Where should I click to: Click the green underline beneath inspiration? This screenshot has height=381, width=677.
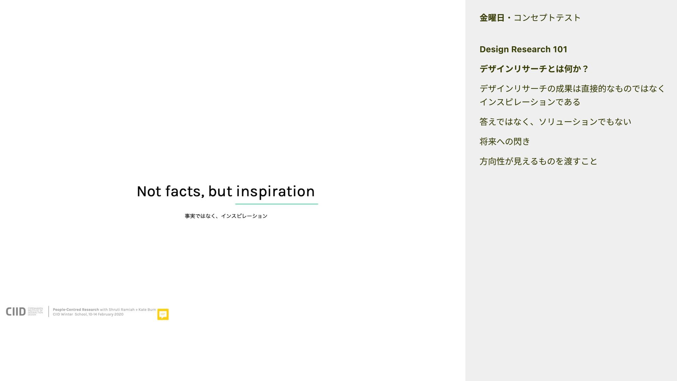pos(276,204)
